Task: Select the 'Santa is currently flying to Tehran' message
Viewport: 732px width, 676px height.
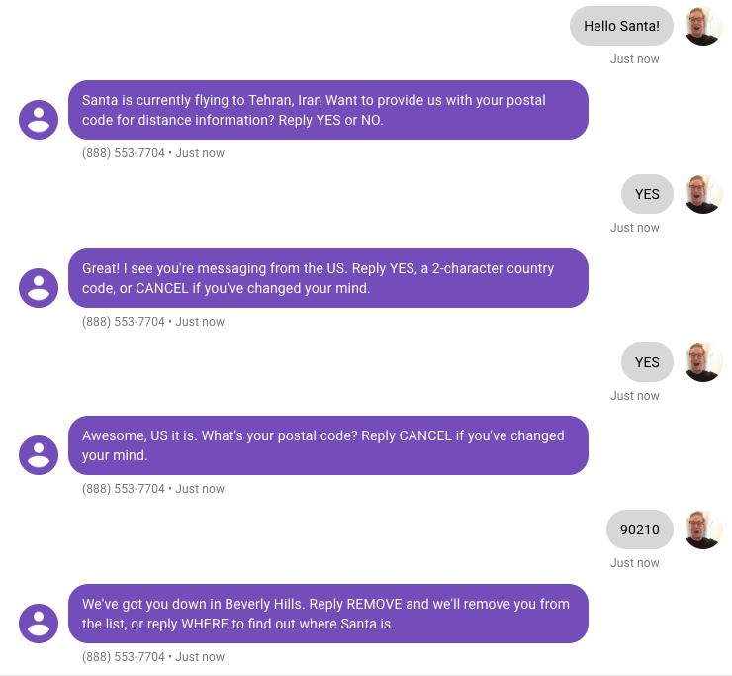Action: click(x=328, y=110)
